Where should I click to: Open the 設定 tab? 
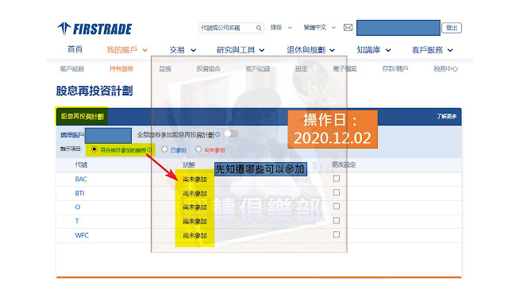click(x=301, y=69)
